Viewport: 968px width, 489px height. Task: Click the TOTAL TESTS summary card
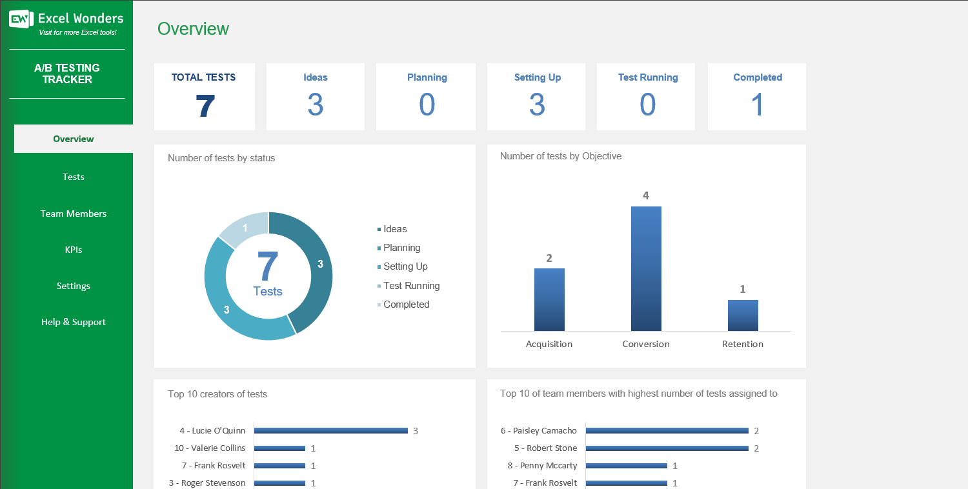(204, 96)
